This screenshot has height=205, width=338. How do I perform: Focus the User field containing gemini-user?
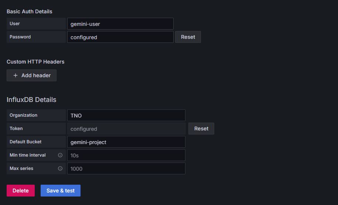(x=120, y=24)
